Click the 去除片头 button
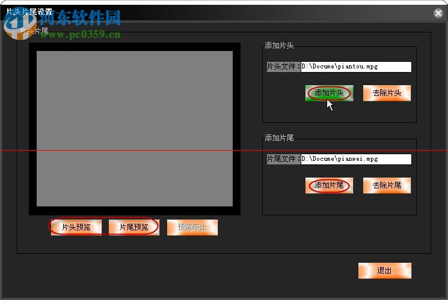The height and width of the screenshot is (300, 448). coord(387,93)
